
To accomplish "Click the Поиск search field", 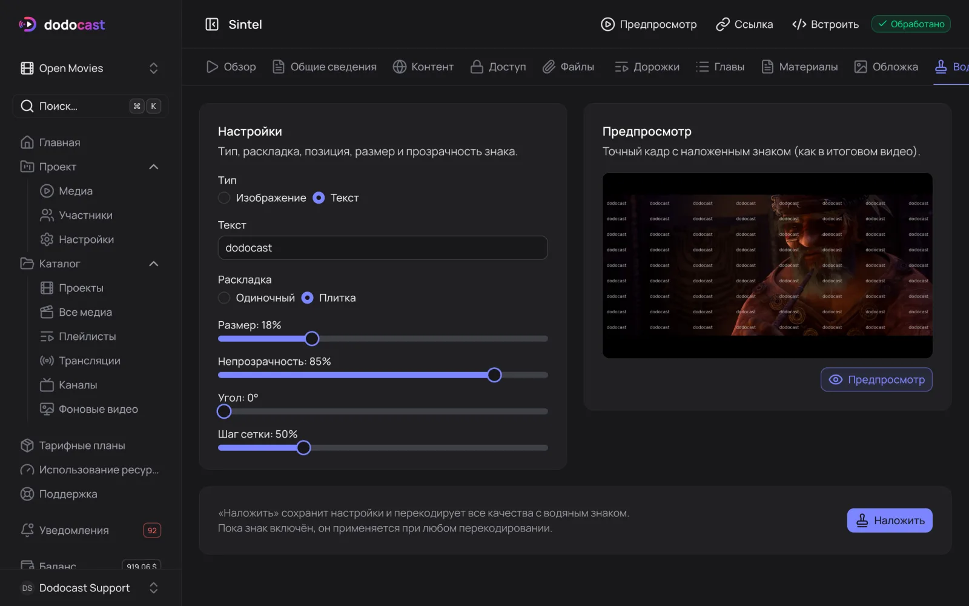I will point(90,106).
